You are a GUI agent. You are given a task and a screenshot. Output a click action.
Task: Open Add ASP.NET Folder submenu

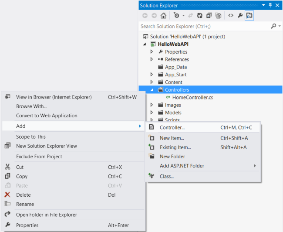click(x=182, y=166)
